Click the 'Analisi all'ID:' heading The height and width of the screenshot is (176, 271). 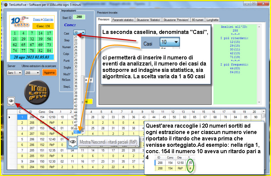pos(234,27)
